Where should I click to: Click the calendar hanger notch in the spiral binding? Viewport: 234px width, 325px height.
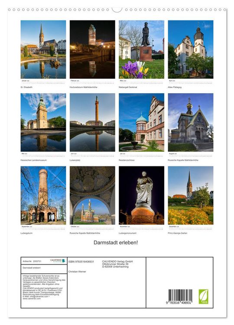[x=117, y=10]
